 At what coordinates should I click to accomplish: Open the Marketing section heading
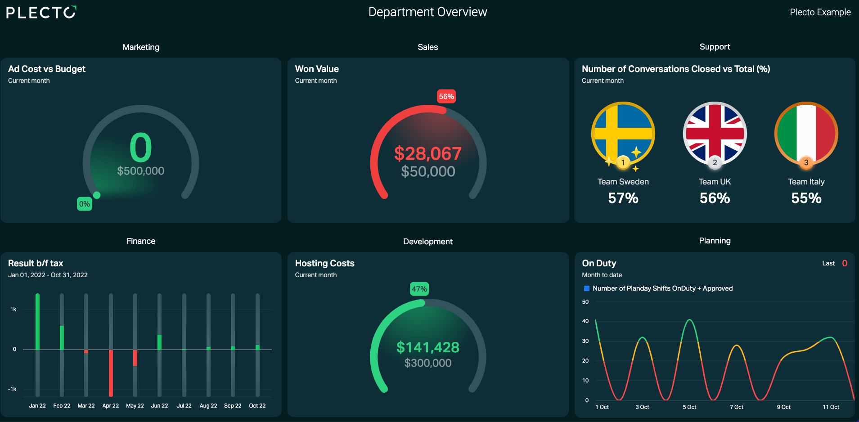(141, 47)
